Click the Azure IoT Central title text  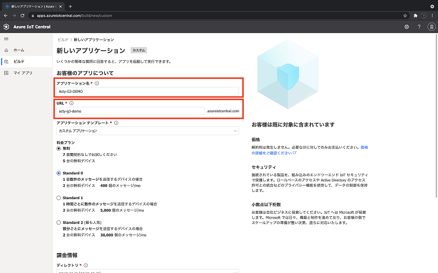[32, 27]
